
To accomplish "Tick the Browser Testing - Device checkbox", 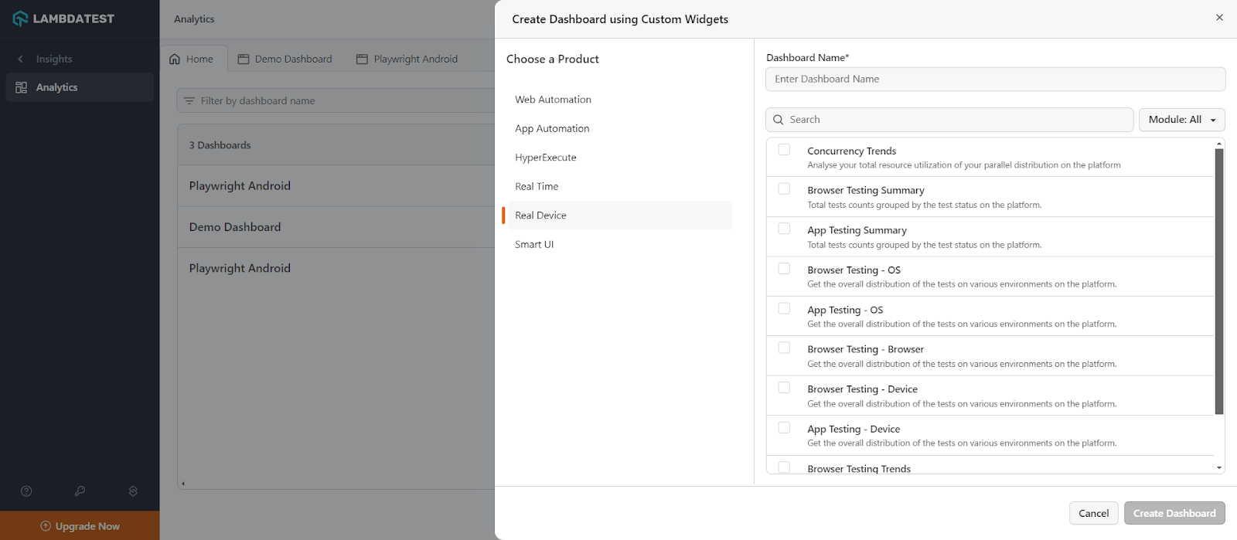I will point(784,388).
